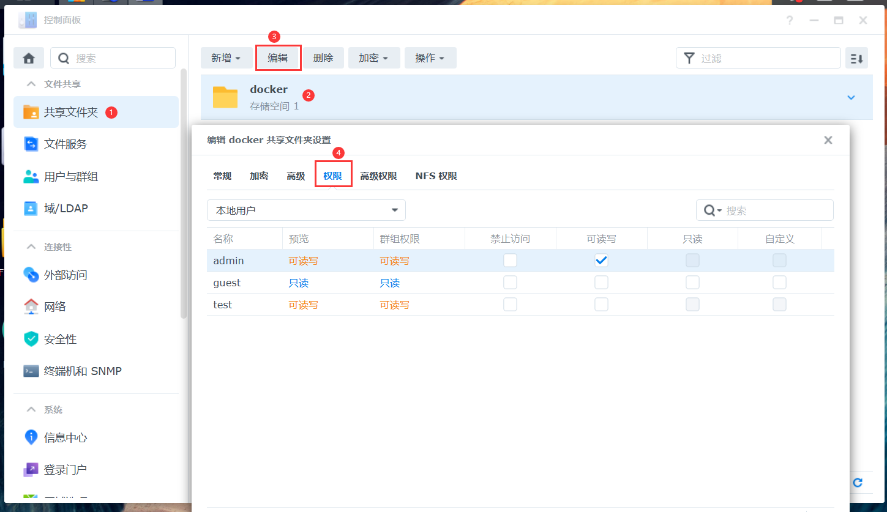Switch to the NFS 权限 tab

click(436, 176)
